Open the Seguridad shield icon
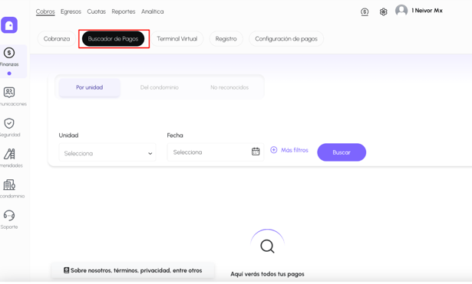The image size is (472, 284). tap(9, 123)
